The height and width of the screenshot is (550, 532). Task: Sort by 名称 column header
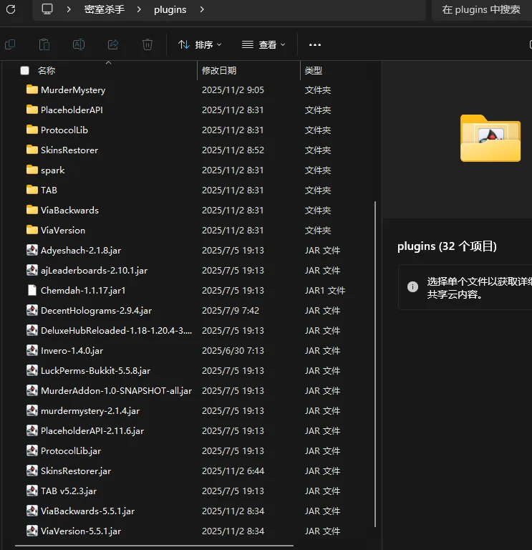[x=47, y=70]
